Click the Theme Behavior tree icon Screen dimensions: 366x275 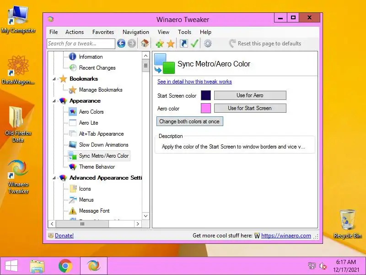point(73,167)
